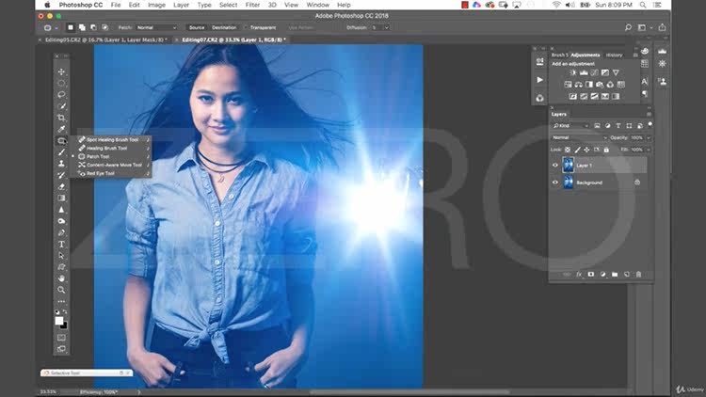Toggle the pixel layer filter

[x=597, y=125]
